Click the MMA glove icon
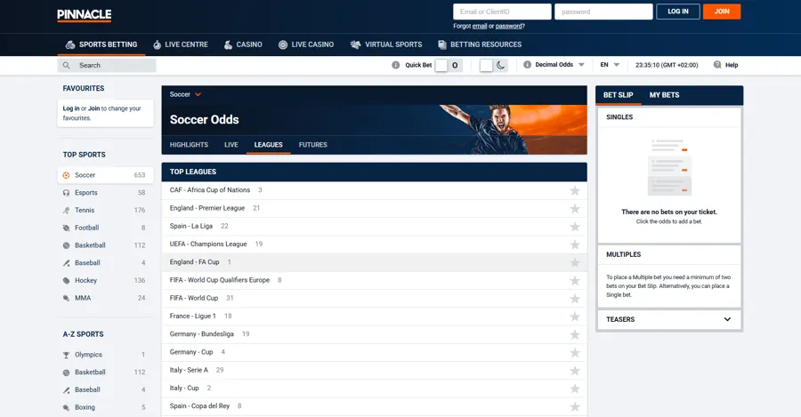 click(67, 298)
